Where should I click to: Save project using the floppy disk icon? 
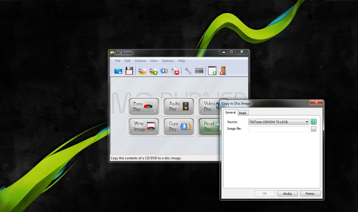tap(129, 71)
